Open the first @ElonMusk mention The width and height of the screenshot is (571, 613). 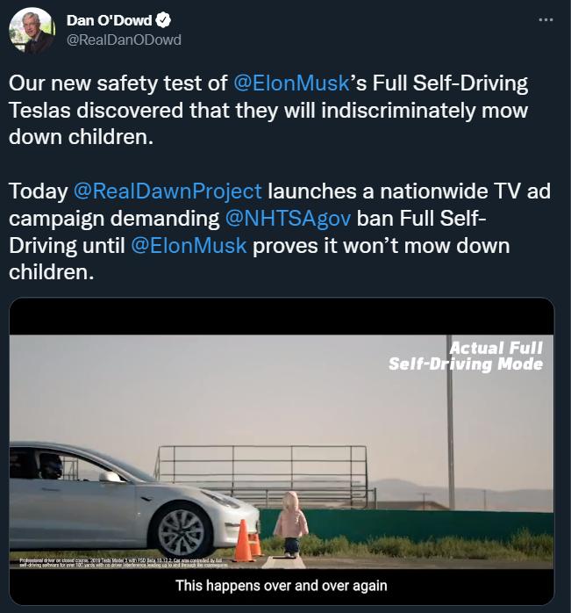[x=291, y=83]
